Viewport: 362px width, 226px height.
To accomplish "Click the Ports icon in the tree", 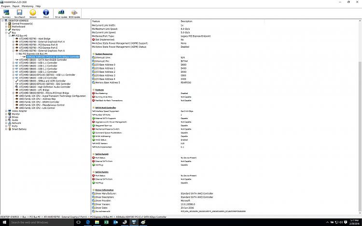I will pos(10,126).
